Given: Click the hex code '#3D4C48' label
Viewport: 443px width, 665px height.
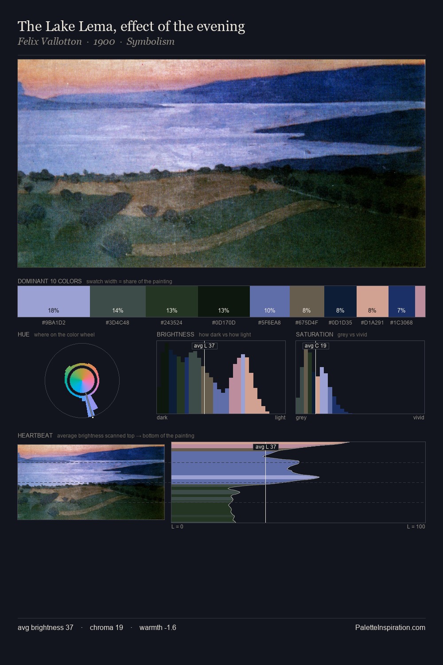Looking at the screenshot, I should [x=118, y=323].
